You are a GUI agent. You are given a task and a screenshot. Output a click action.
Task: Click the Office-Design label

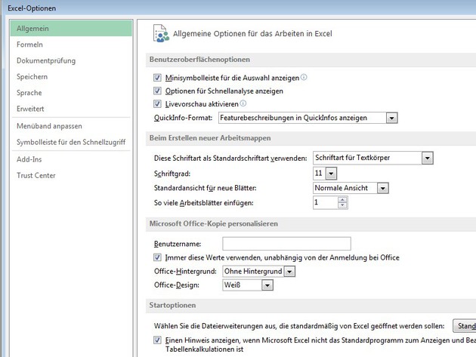(x=176, y=285)
